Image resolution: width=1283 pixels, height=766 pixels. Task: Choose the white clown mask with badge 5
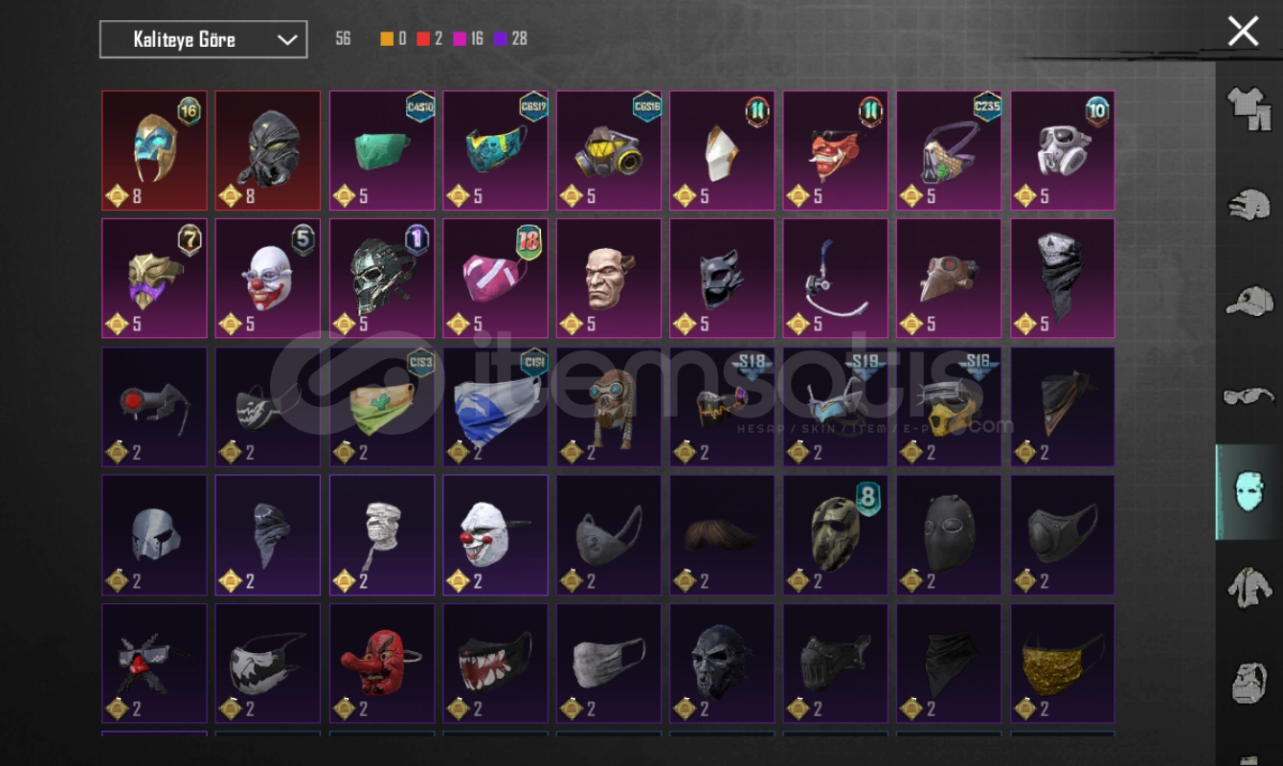click(268, 279)
